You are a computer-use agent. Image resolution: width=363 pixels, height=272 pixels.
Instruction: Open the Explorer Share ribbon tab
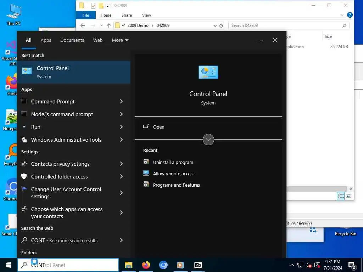point(127,15)
